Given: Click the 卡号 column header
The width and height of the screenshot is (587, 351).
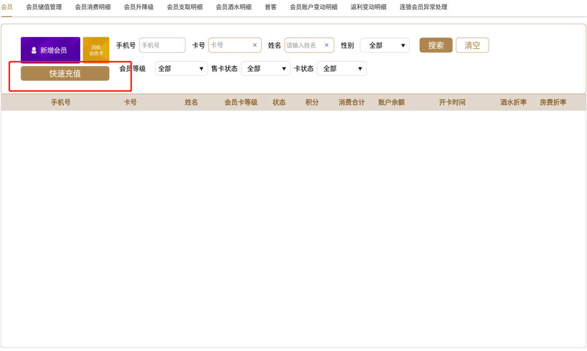Looking at the screenshot, I should point(130,102).
